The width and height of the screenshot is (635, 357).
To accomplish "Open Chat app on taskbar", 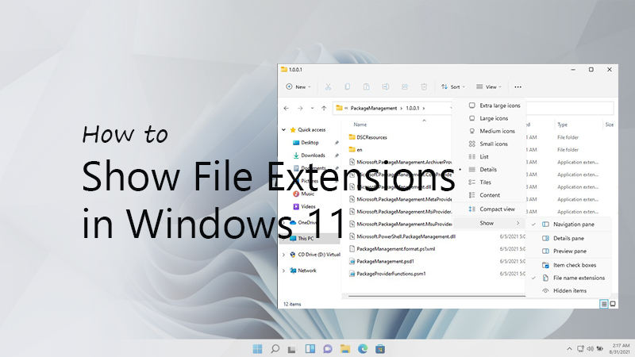I will [328, 348].
